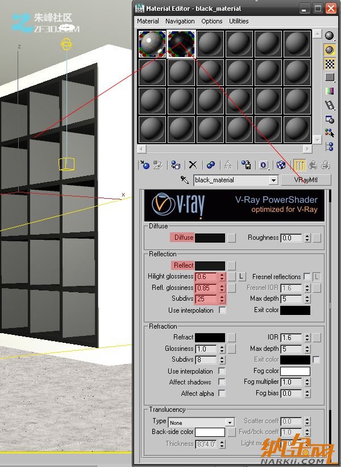Click the Go to Parent icon
The height and width of the screenshot is (467, 341).
(x=313, y=165)
